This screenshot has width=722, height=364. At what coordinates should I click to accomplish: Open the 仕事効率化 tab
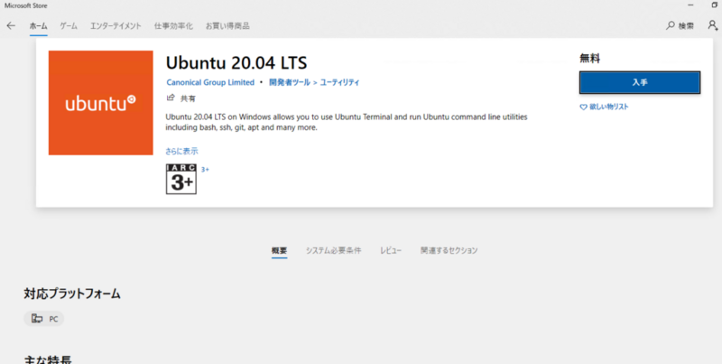point(173,26)
